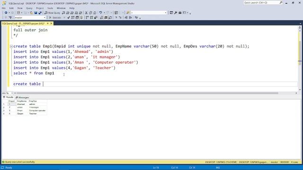The image size is (303, 170).
Task: Click the toolbox icon in toolbar
Action: click(x=180, y=13)
